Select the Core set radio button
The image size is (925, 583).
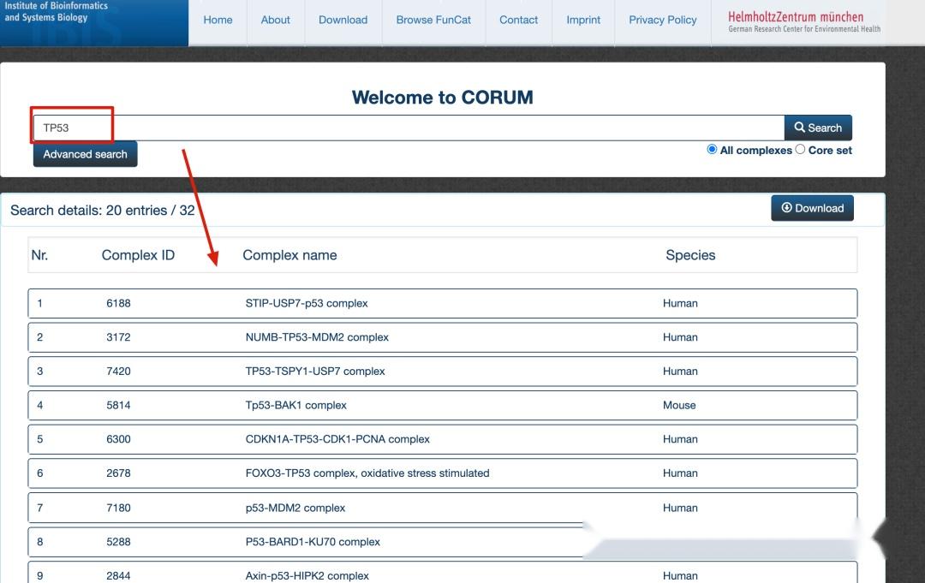tap(801, 148)
